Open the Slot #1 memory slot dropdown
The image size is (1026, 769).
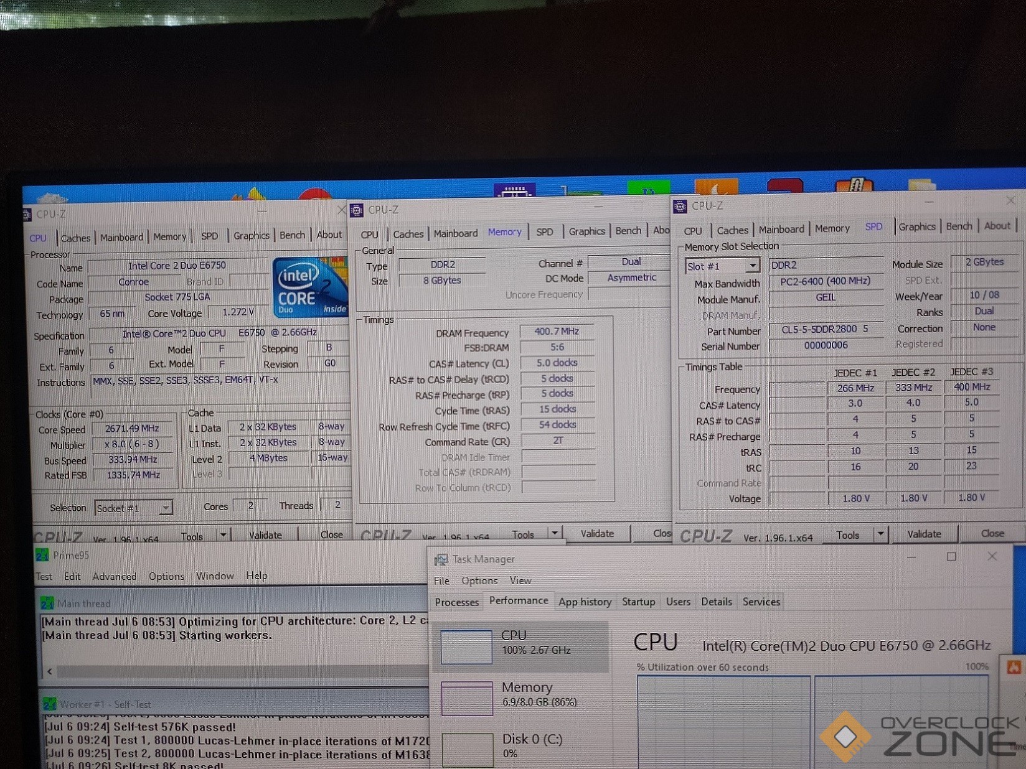[x=753, y=266]
